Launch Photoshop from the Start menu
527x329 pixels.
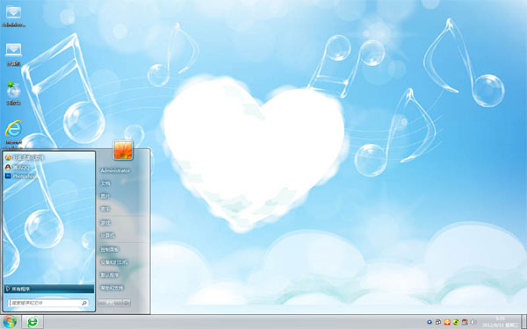click(21, 176)
